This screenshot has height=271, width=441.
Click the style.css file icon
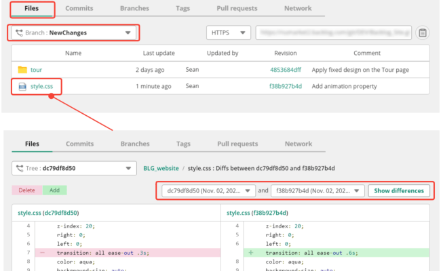(22, 87)
